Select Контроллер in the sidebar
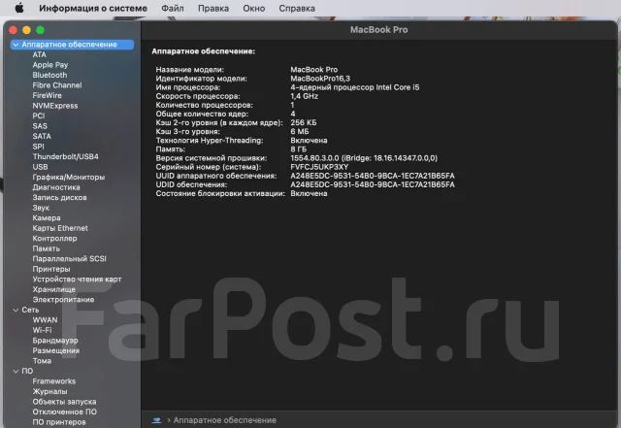Screen dimensions: 621x428 54,239
